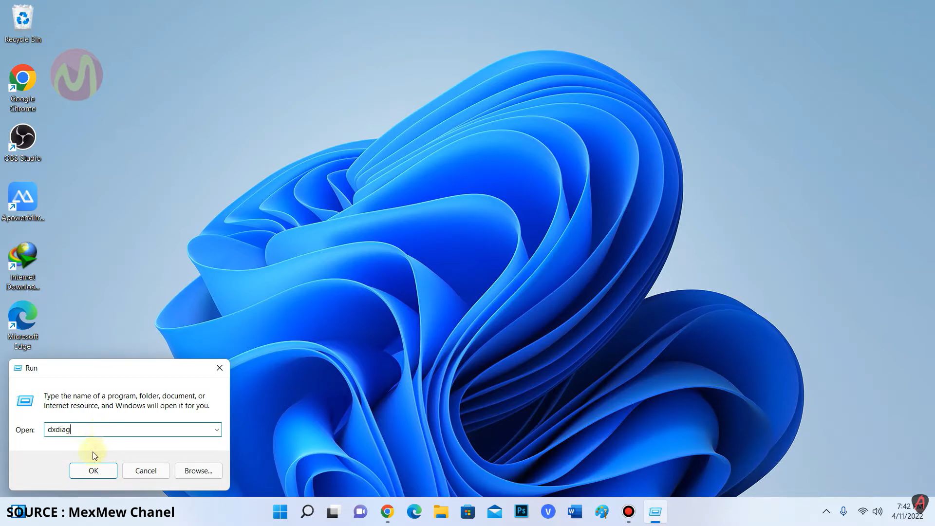
Task: Open File Explorer from the taskbar
Action: [441, 511]
